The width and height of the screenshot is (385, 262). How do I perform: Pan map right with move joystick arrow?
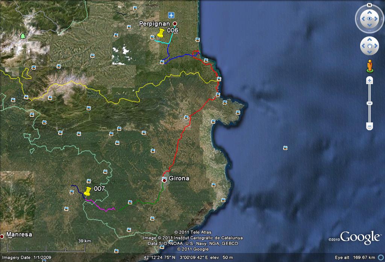pyautogui.click(x=376, y=46)
